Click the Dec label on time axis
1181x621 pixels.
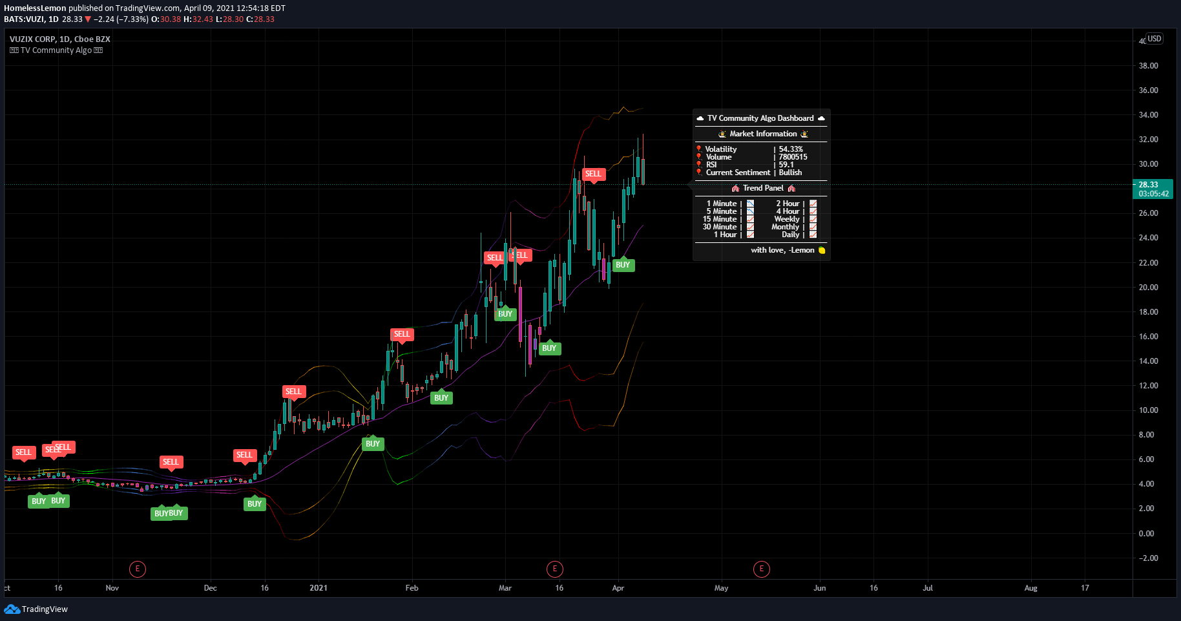(x=210, y=588)
